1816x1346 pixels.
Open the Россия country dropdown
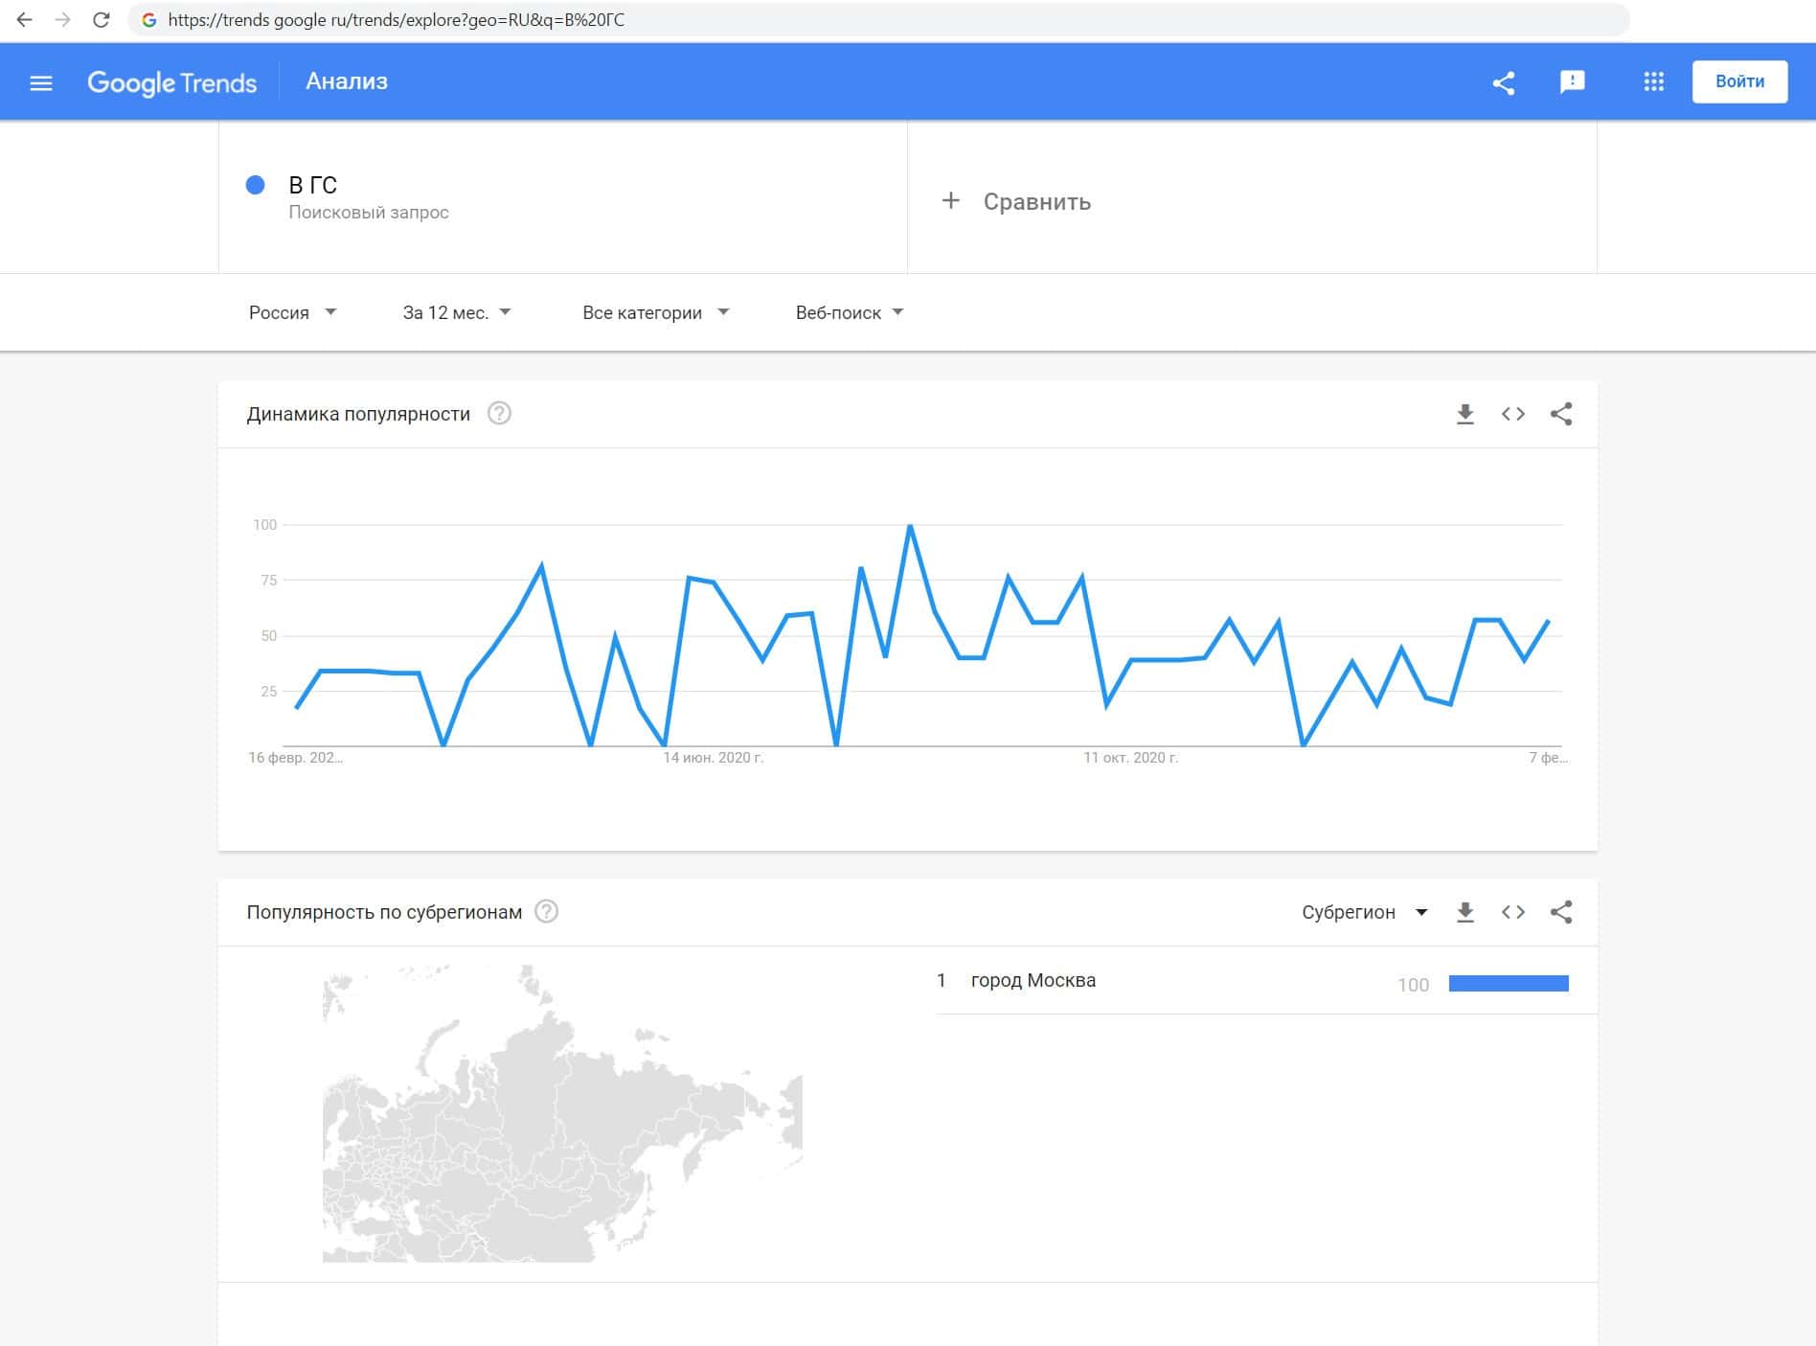(x=292, y=312)
